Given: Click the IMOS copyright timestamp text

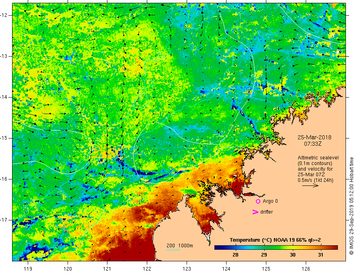Looking at the screenshot, I should pos(351,206).
